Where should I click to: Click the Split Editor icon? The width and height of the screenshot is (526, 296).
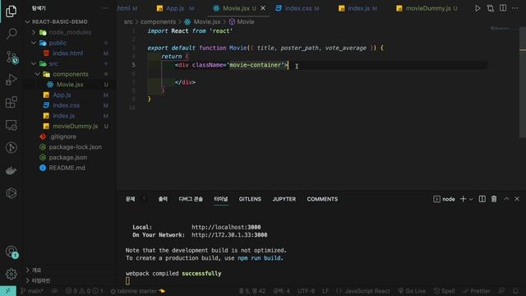tap(502, 8)
